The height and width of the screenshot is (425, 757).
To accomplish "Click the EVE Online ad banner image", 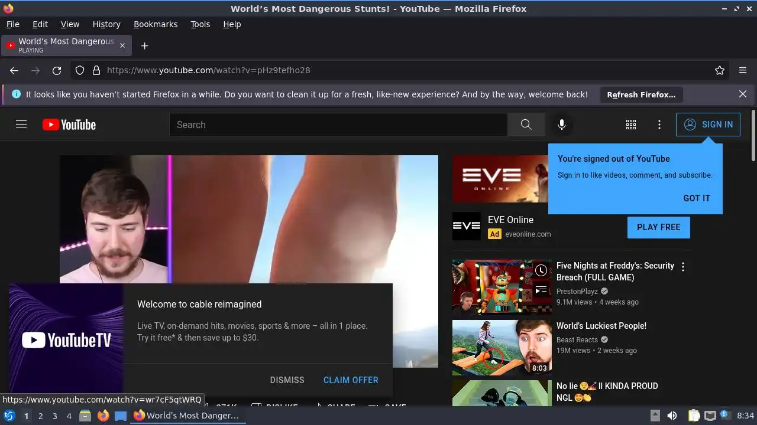I will 500,179.
